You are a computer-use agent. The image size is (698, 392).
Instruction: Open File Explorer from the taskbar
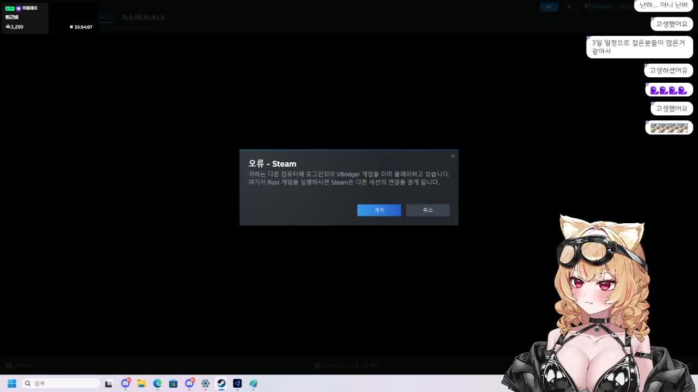141,383
